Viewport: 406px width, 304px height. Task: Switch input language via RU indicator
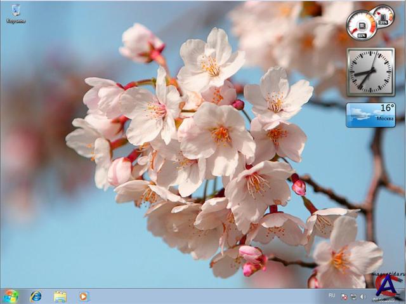click(332, 296)
